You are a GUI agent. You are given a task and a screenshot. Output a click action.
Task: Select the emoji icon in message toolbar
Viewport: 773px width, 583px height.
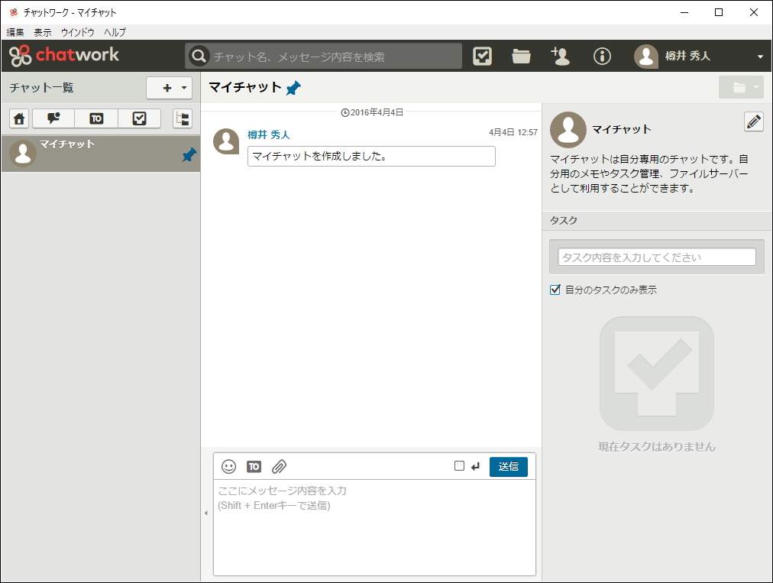[x=228, y=466]
